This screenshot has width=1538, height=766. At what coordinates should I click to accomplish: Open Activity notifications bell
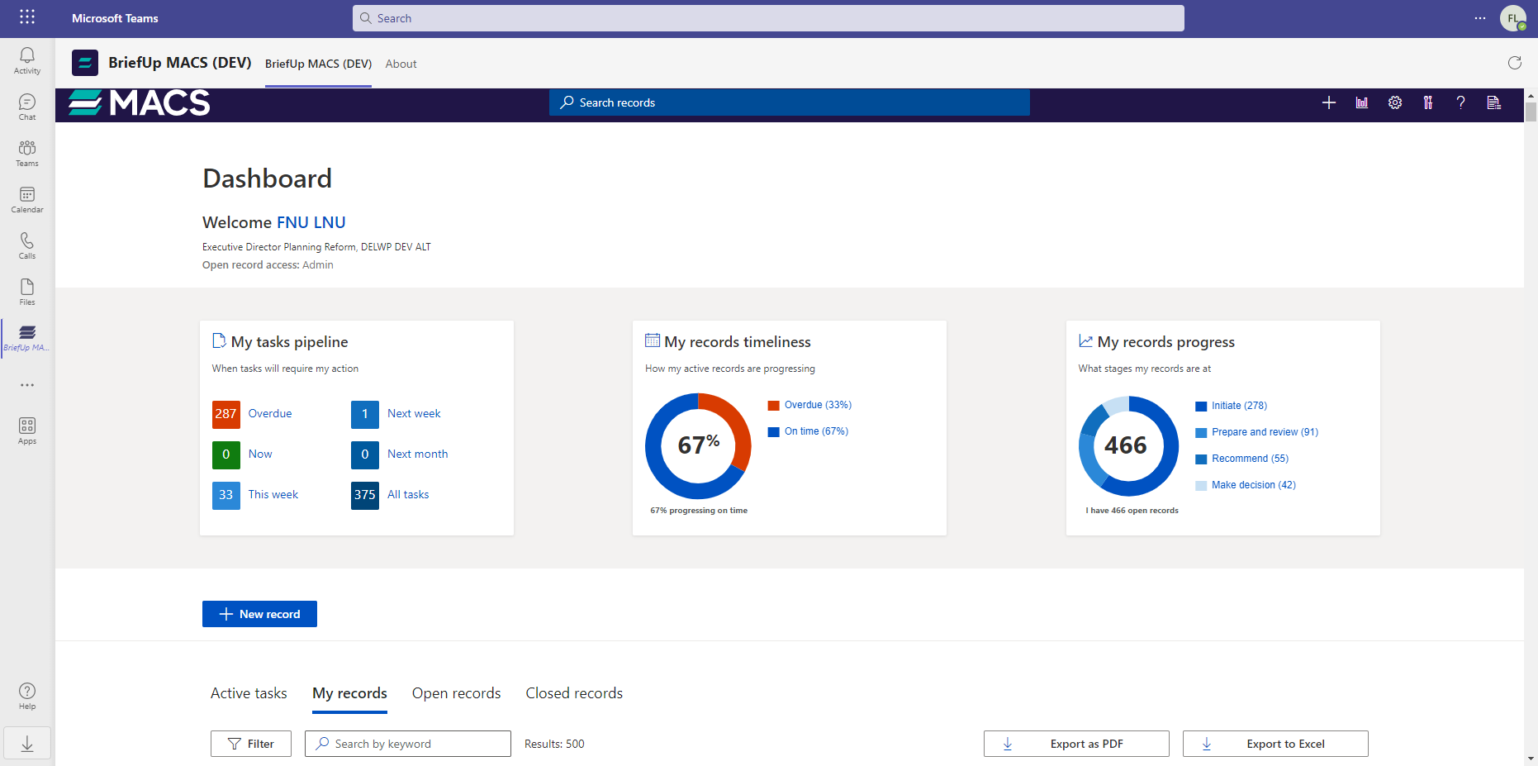pyautogui.click(x=27, y=60)
